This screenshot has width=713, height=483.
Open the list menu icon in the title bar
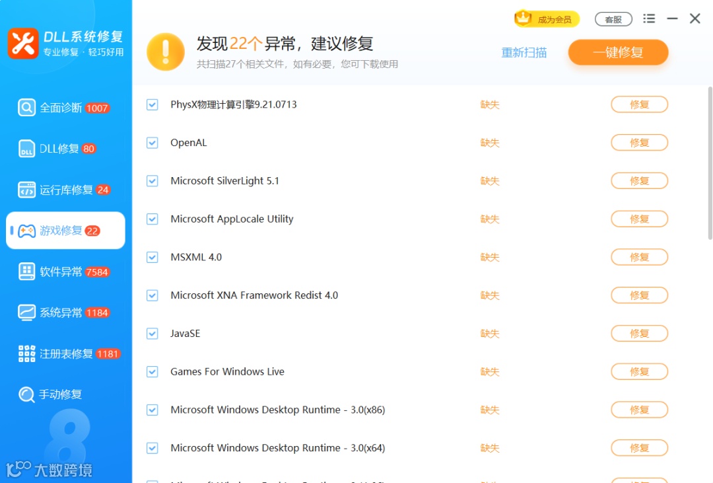coord(649,19)
